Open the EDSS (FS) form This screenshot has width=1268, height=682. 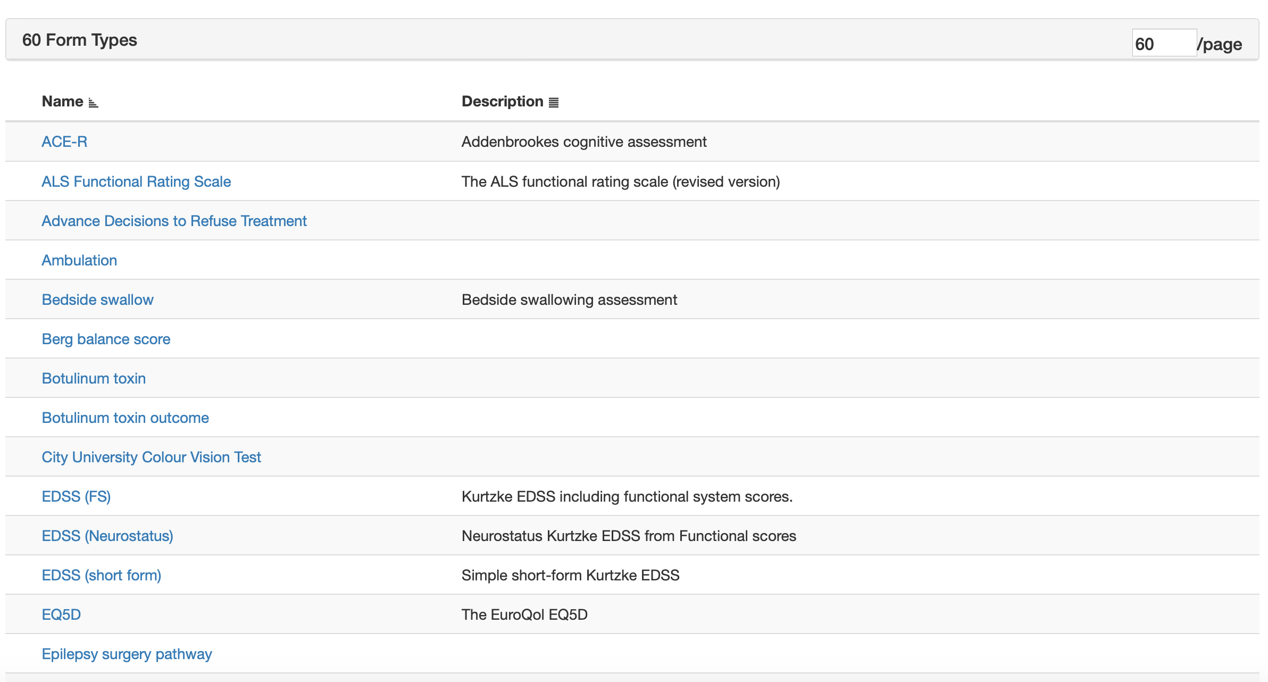tap(77, 496)
